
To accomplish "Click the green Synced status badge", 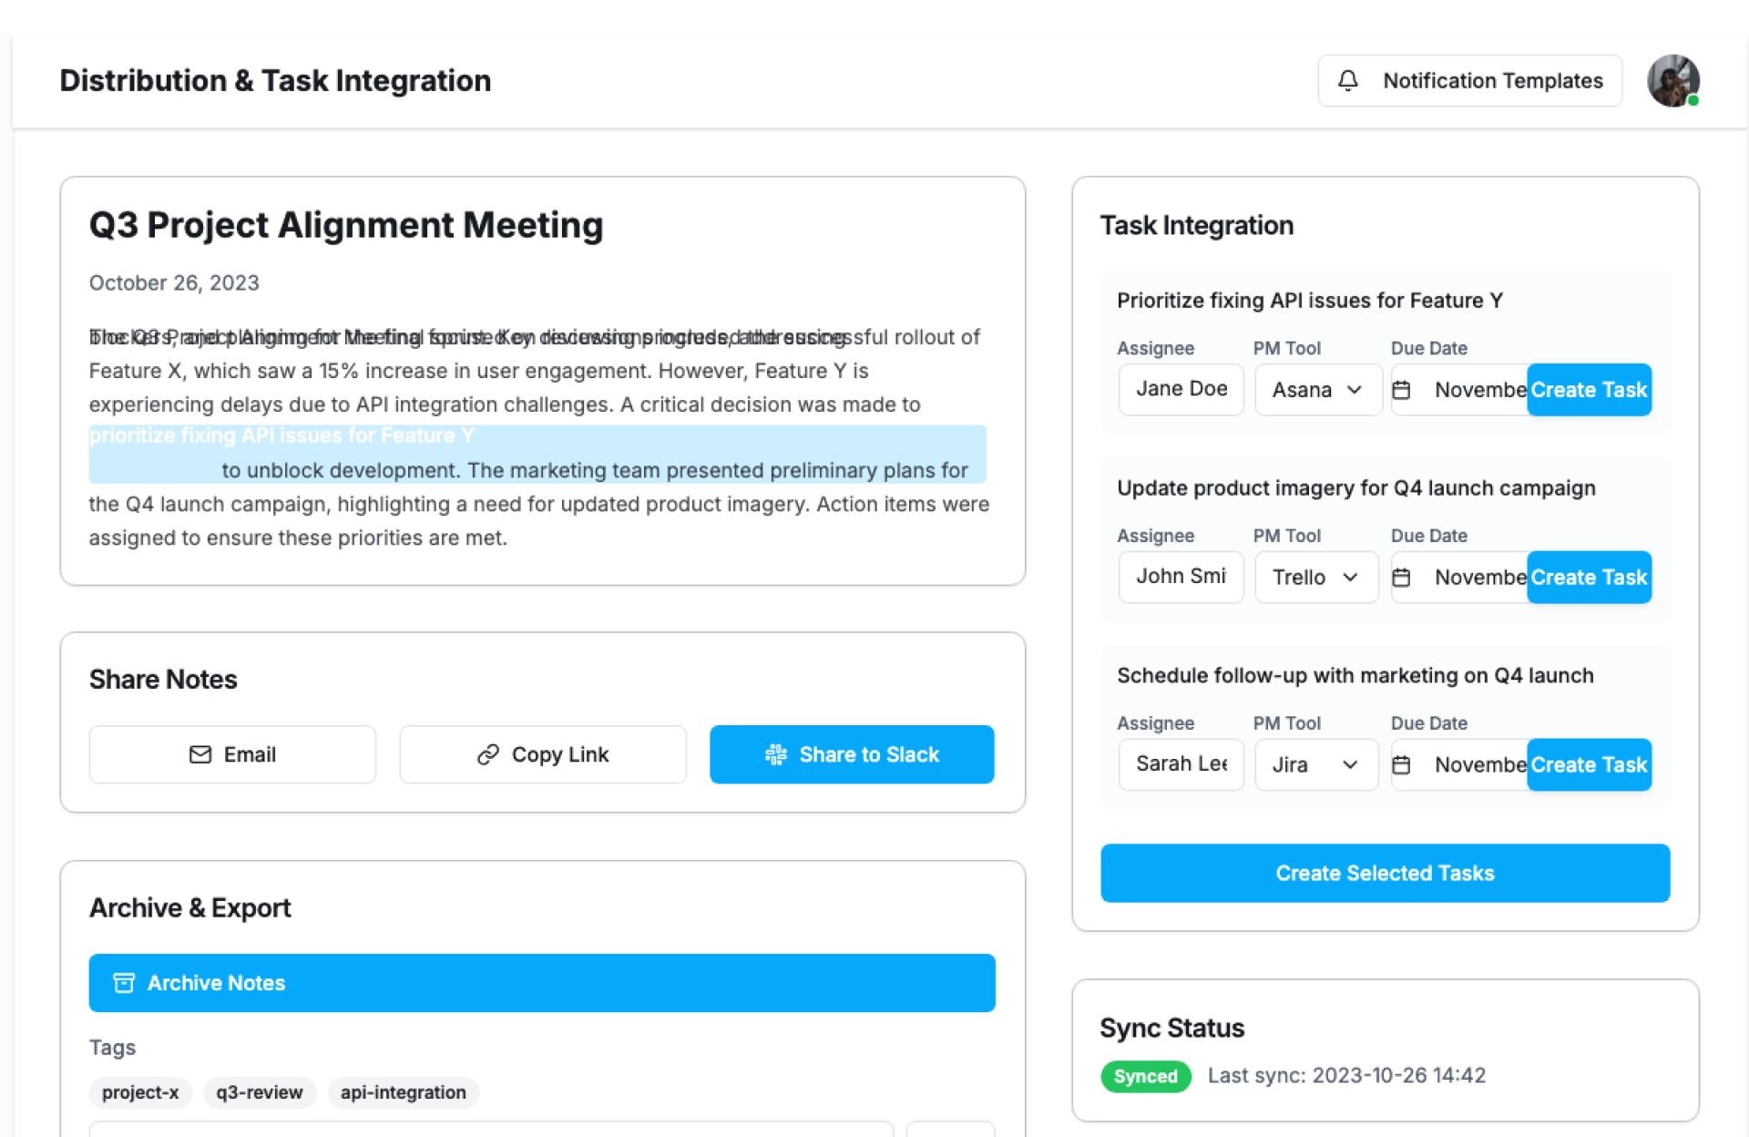I will tap(1145, 1077).
